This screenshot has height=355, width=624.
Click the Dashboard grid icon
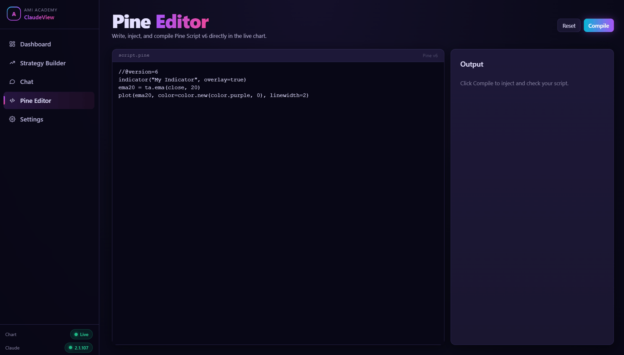12,44
